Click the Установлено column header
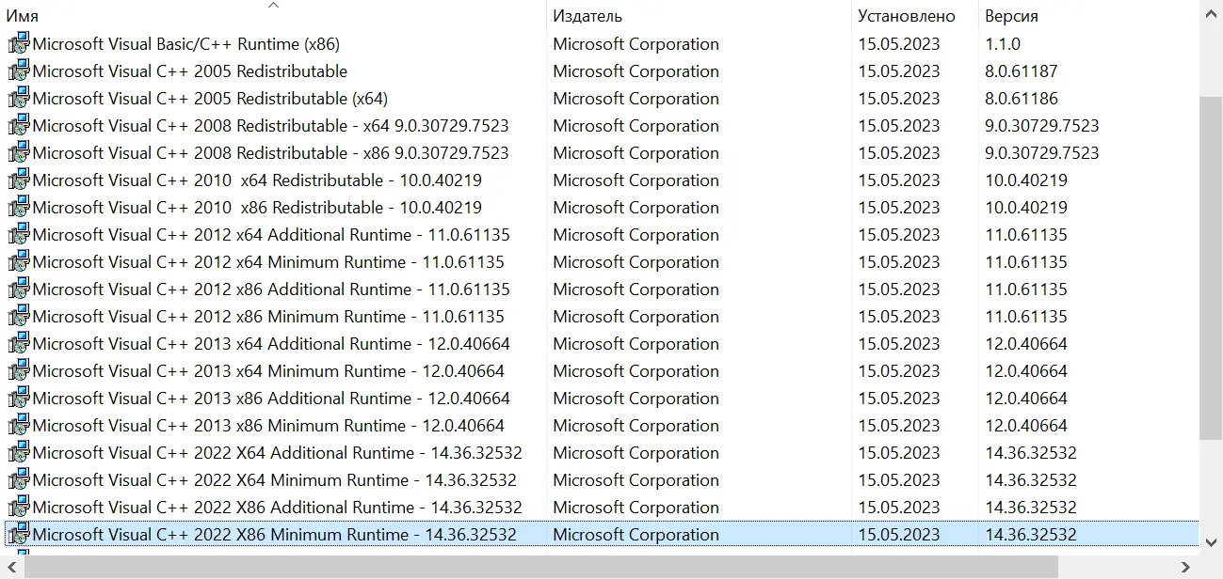The width and height of the screenshot is (1223, 579). coord(906,16)
